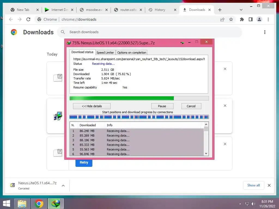The width and height of the screenshot is (279, 209).
Task: Bookmark this page with the star icon
Action: click(231, 19)
